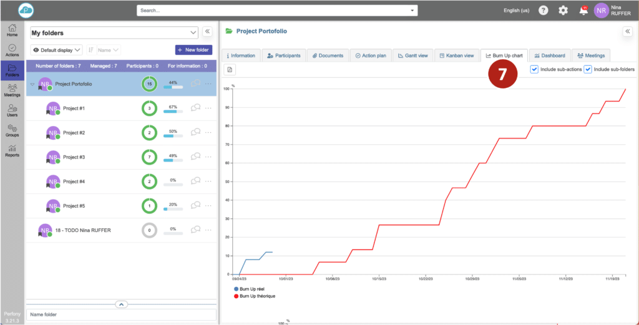The image size is (639, 325).
Task: Click the Name folder input field
Action: [x=122, y=315]
